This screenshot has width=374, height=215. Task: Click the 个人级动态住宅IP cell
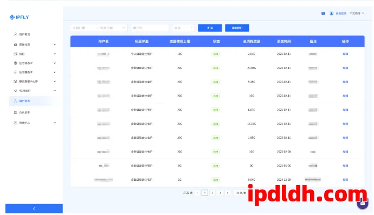[x=141, y=54]
